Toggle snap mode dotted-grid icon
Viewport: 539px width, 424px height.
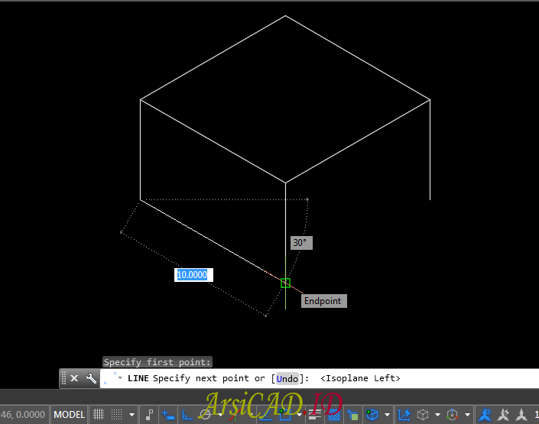116,414
